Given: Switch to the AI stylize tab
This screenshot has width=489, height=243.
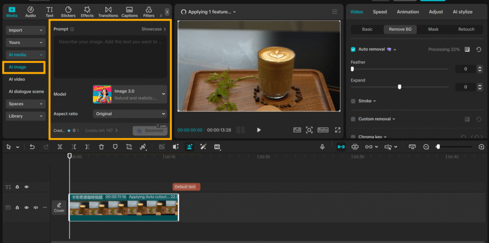Looking at the screenshot, I should click(x=462, y=12).
